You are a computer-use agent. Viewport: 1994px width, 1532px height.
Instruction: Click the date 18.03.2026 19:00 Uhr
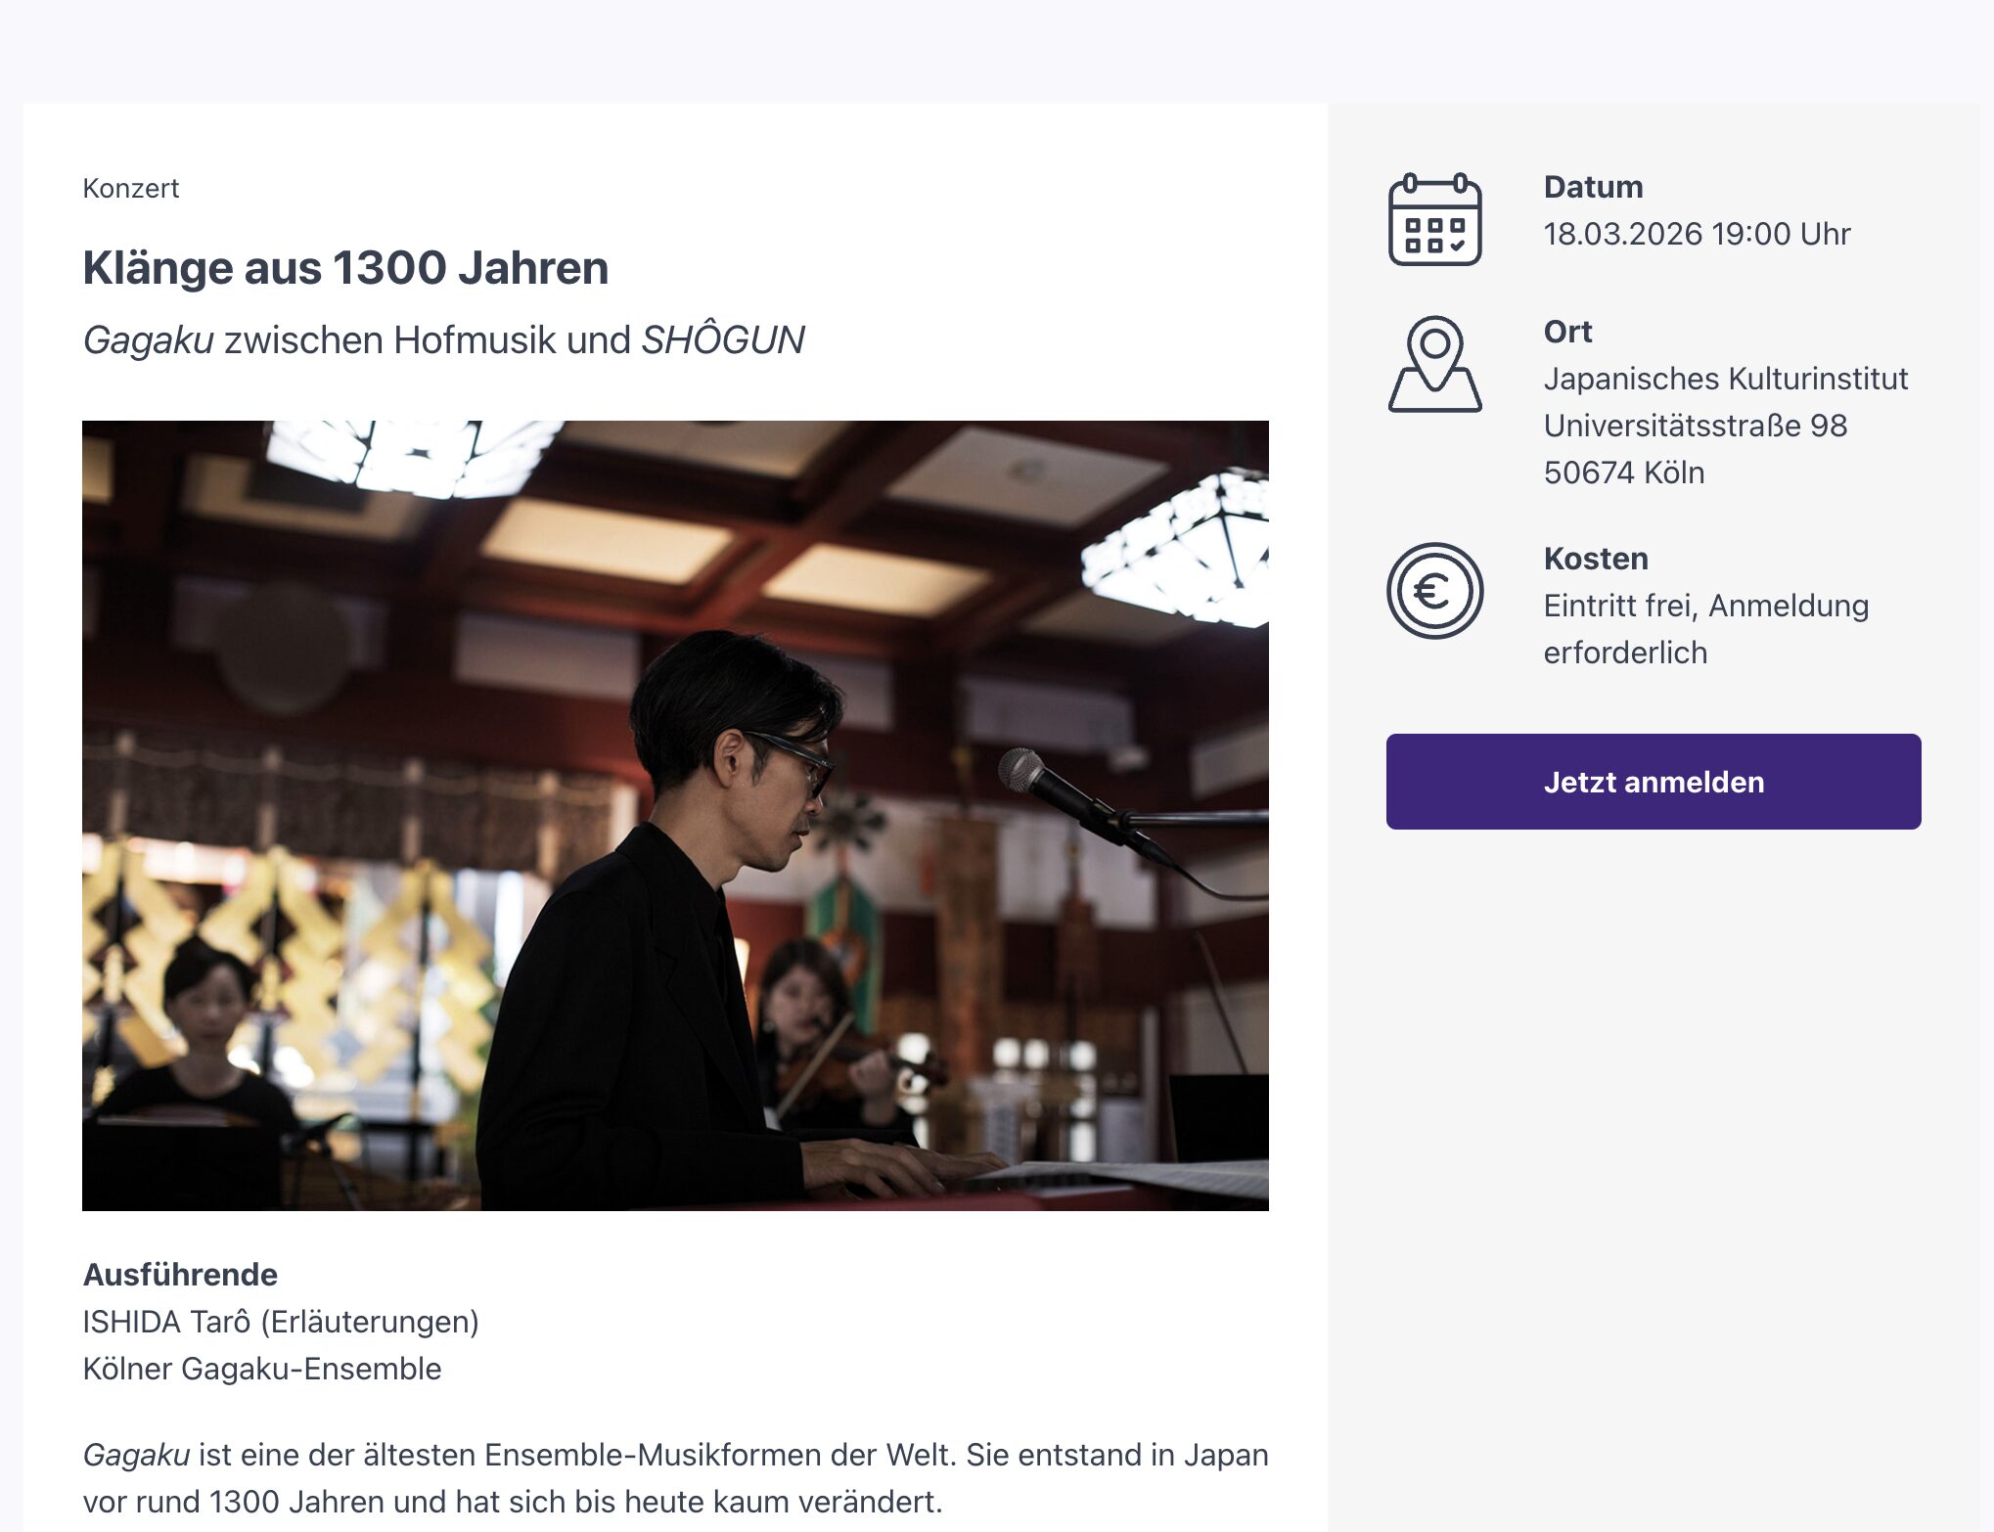[1697, 234]
